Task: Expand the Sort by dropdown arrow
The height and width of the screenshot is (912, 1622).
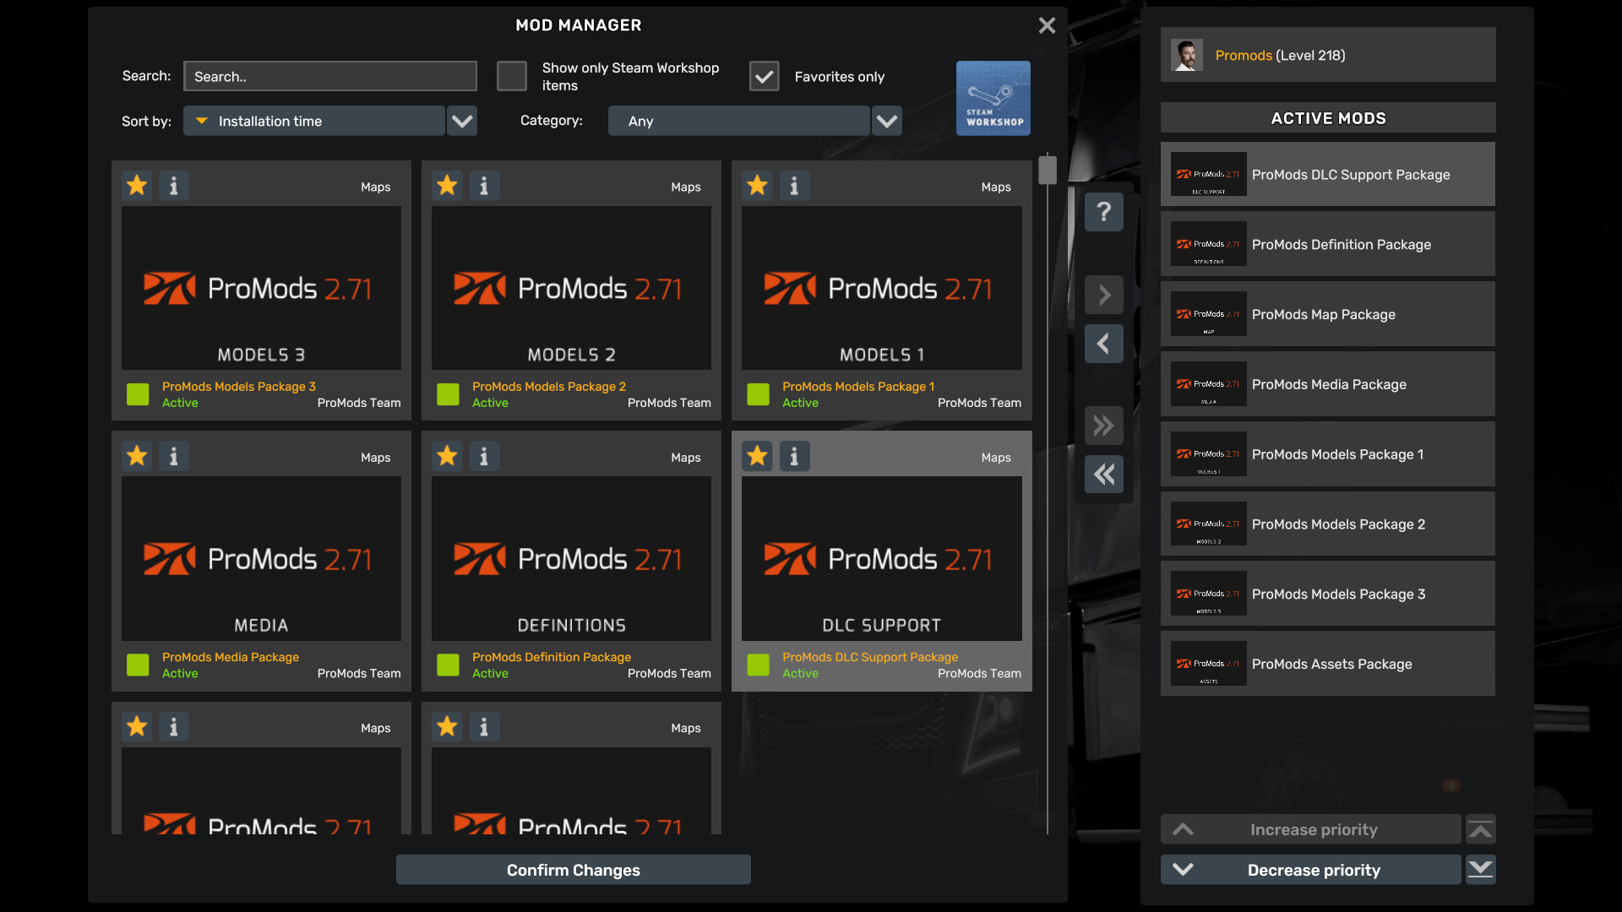Action: click(x=462, y=121)
